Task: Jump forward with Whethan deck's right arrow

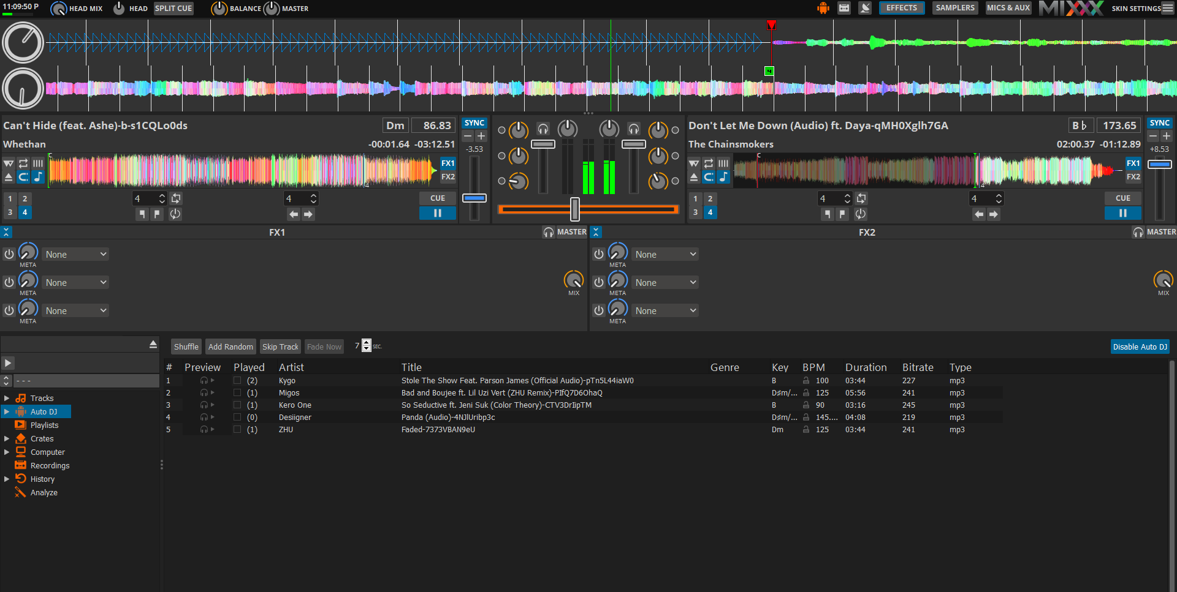Action: click(x=308, y=214)
